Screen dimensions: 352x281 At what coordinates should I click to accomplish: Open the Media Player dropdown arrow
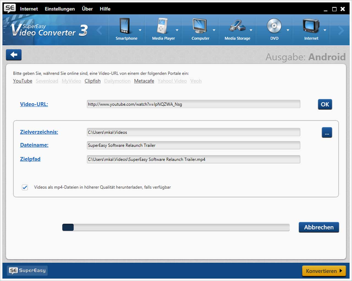177,30
